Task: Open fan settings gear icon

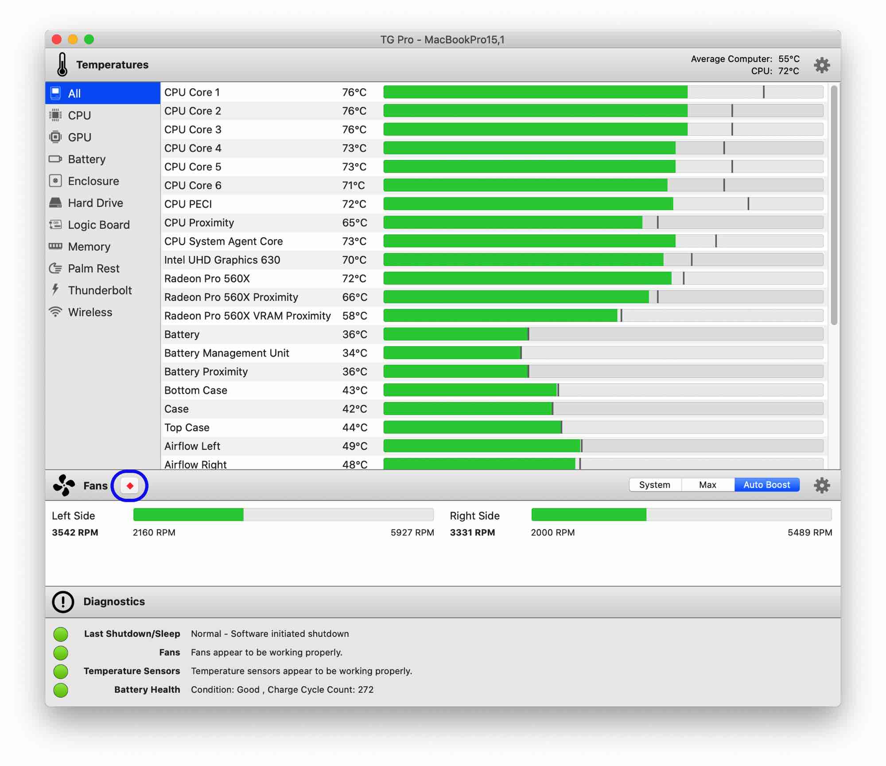Action: tap(821, 485)
